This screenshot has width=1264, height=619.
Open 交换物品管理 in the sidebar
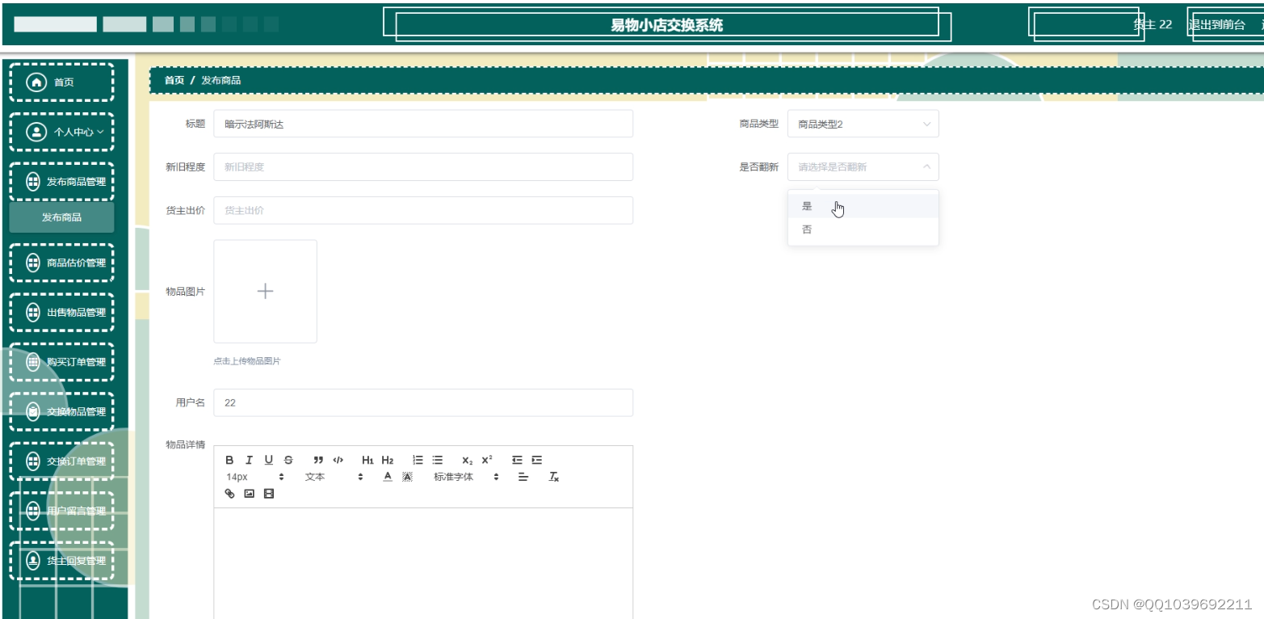(61, 411)
